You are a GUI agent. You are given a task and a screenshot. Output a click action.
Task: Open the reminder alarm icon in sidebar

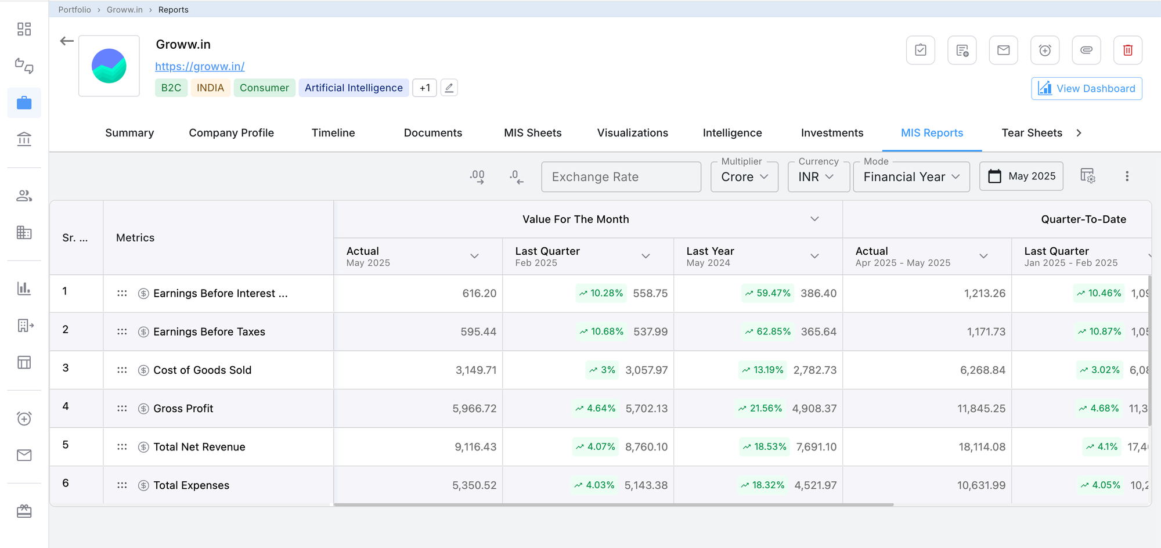click(x=24, y=418)
